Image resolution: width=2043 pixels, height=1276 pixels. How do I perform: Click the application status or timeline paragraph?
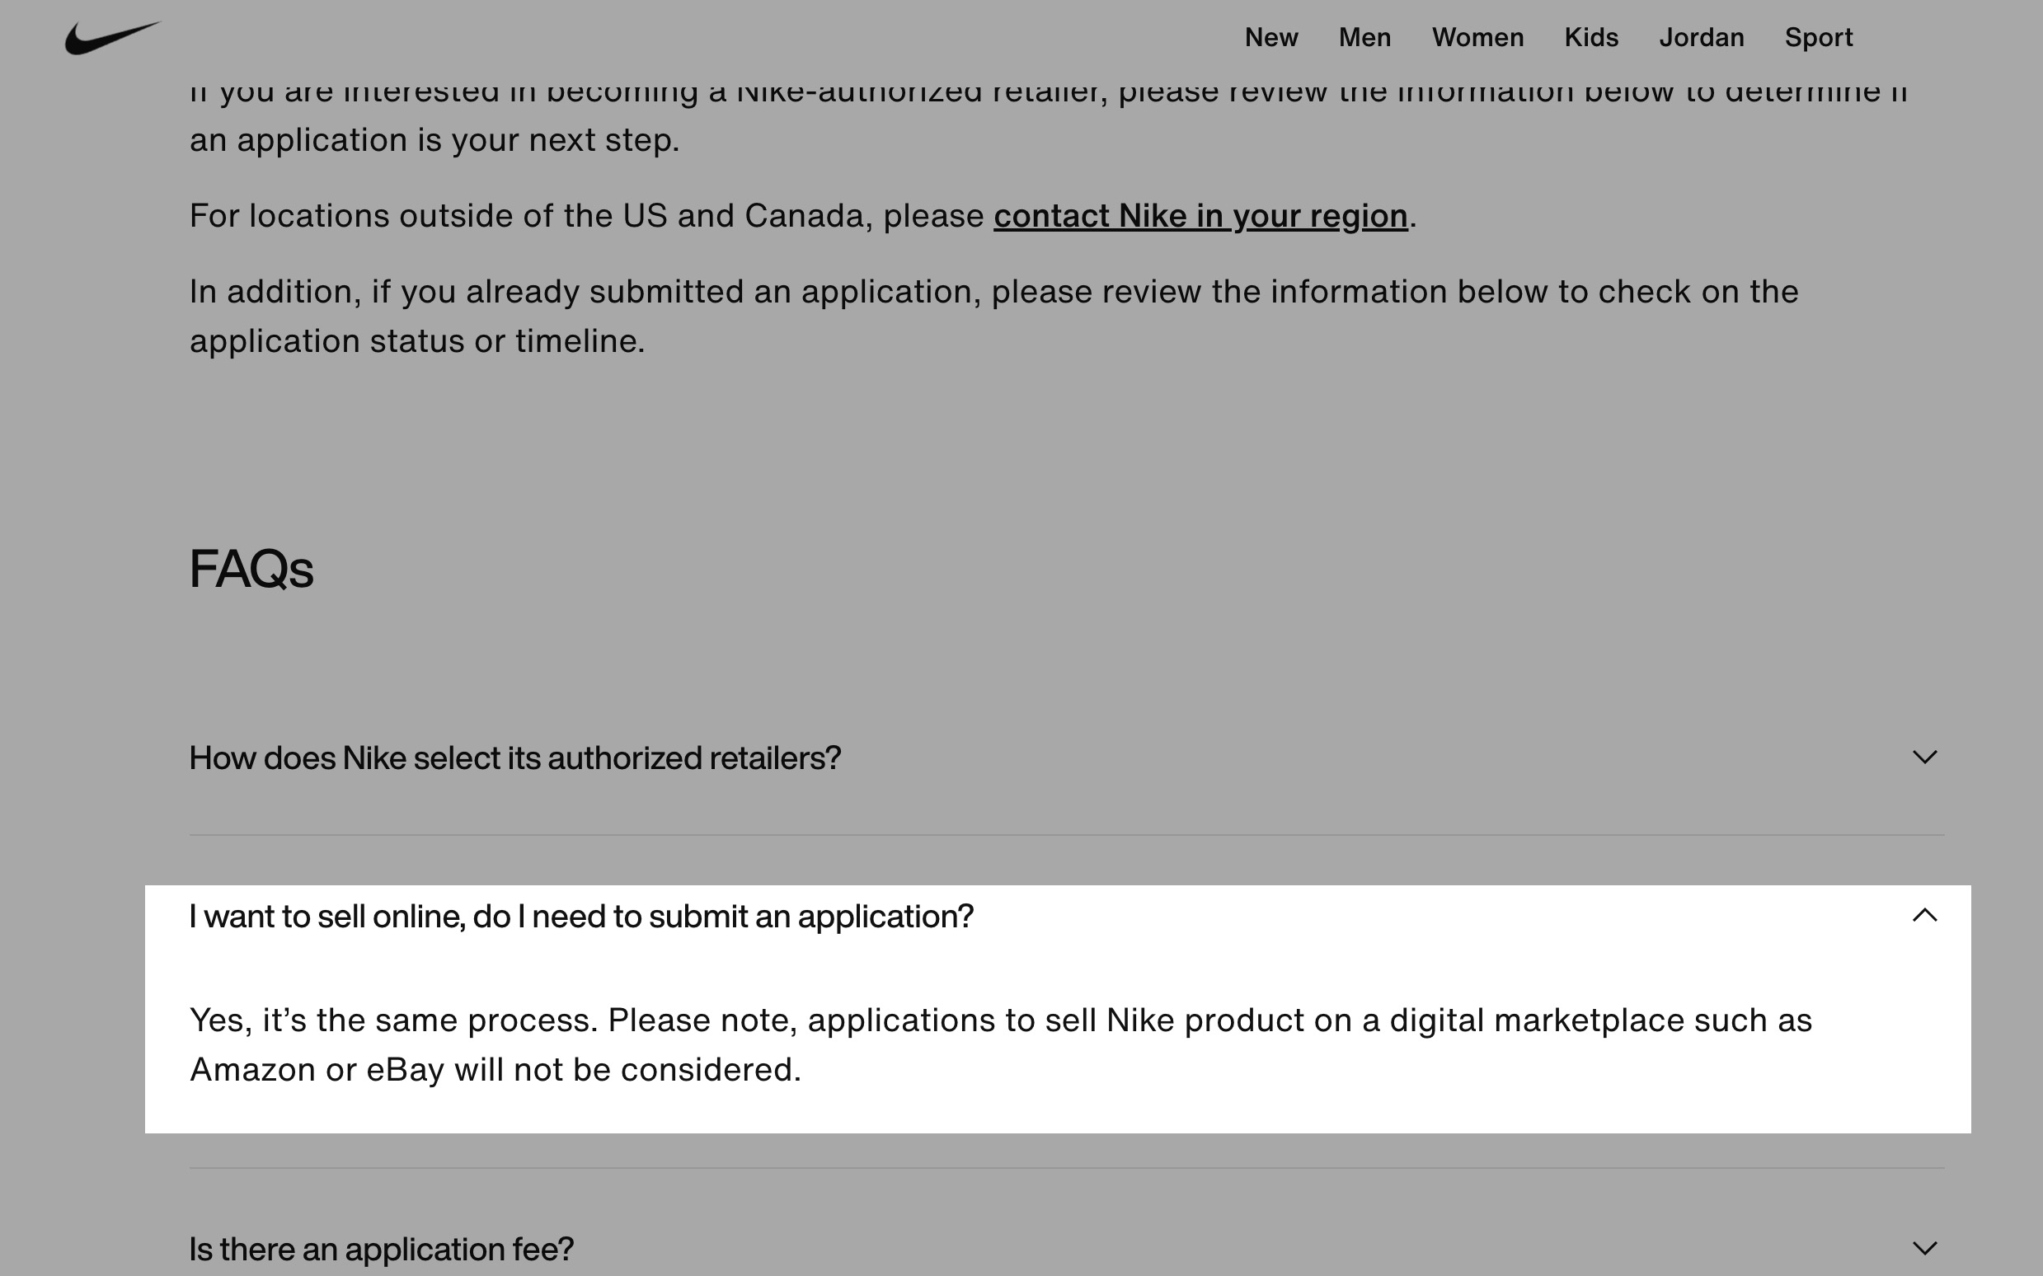(x=994, y=317)
